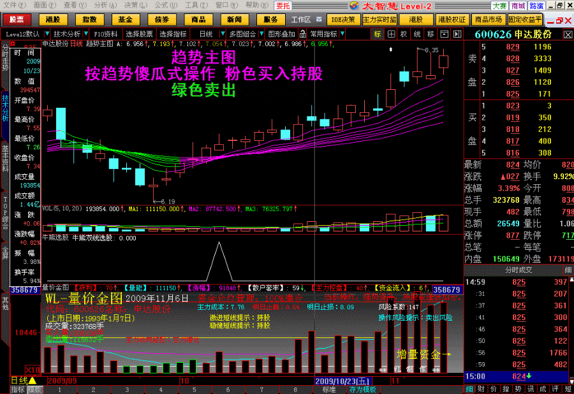
Task: Switch to the 分时走势 side tab
Action: (x=4, y=58)
